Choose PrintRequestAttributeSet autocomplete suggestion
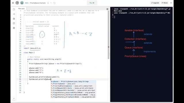 click(73, 90)
